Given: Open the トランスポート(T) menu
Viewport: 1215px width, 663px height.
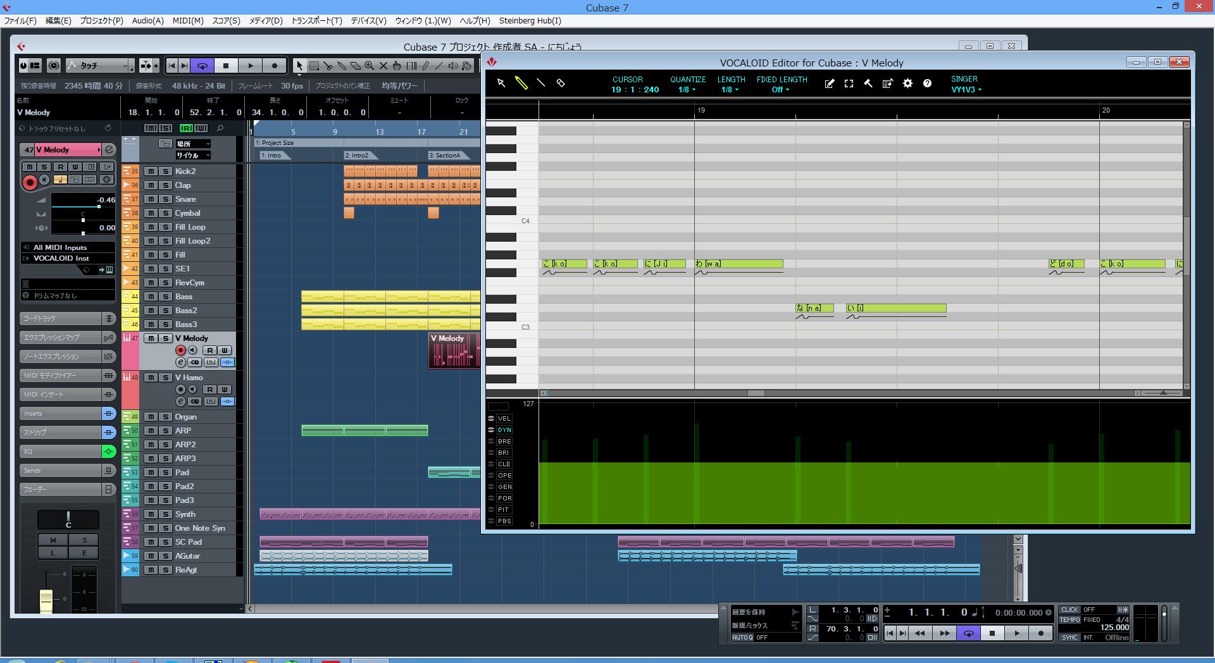Looking at the screenshot, I should pyautogui.click(x=316, y=21).
